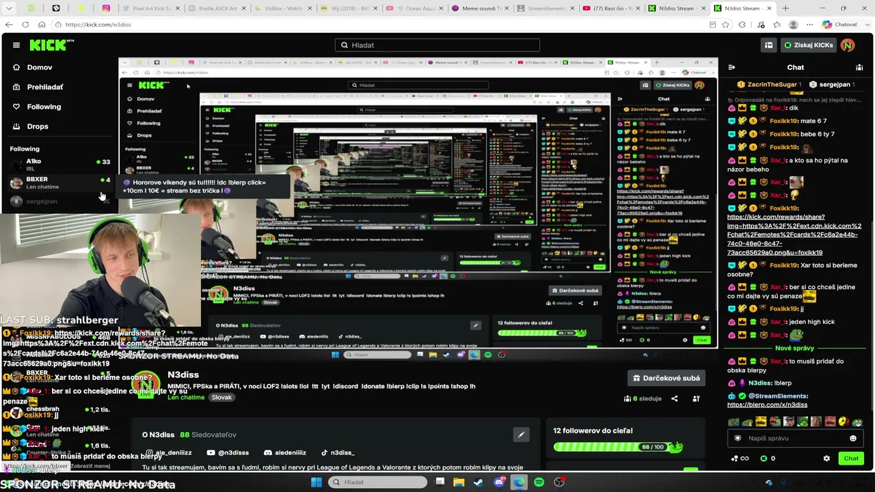Send the message with the green Chat button
Screen dimensions: 875x492
tap(851, 459)
